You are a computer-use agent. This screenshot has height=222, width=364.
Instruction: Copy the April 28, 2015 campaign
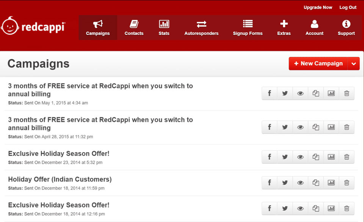pyautogui.click(x=315, y=127)
